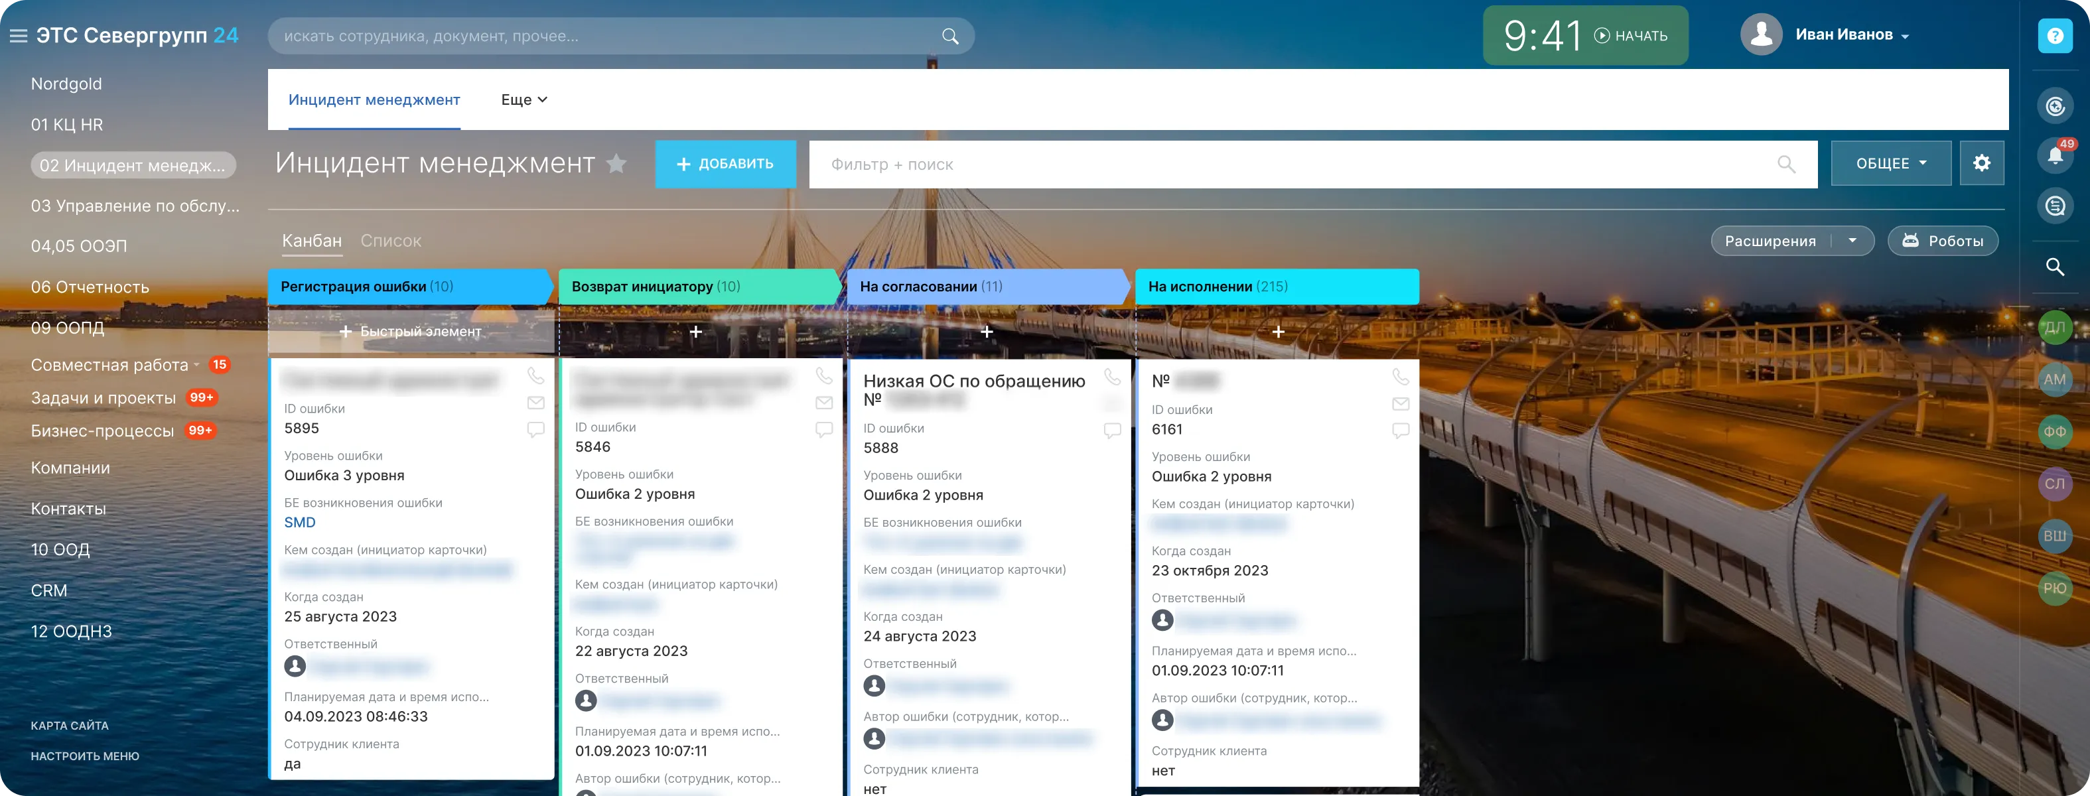2090x796 pixels.
Task: Select 06 Отчетность in sidebar
Action: [90, 287]
